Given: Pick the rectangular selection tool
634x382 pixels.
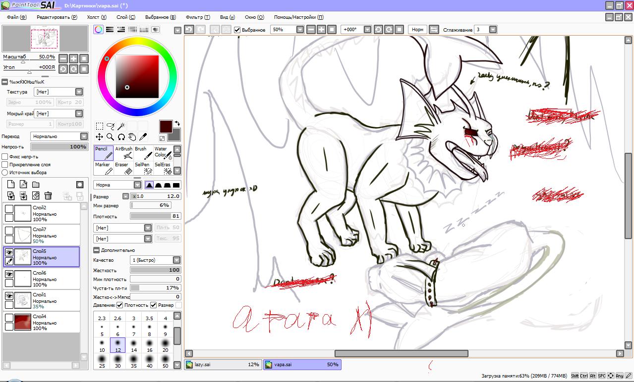Looking at the screenshot, I should [100, 126].
